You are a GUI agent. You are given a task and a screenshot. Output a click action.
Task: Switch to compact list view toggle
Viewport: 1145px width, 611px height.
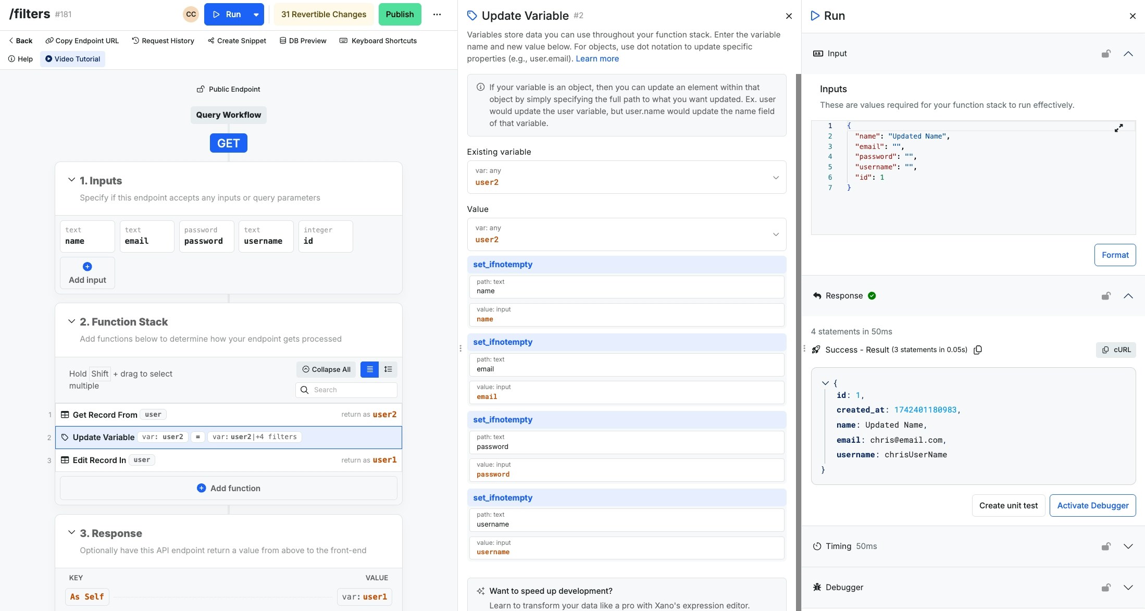click(x=369, y=369)
